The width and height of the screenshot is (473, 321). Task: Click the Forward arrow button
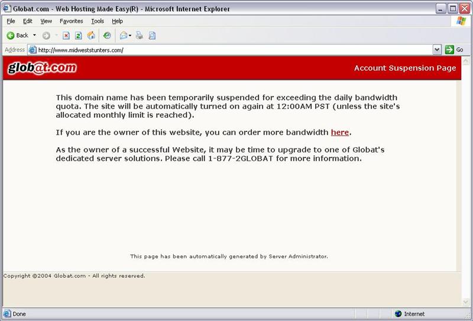(46, 35)
